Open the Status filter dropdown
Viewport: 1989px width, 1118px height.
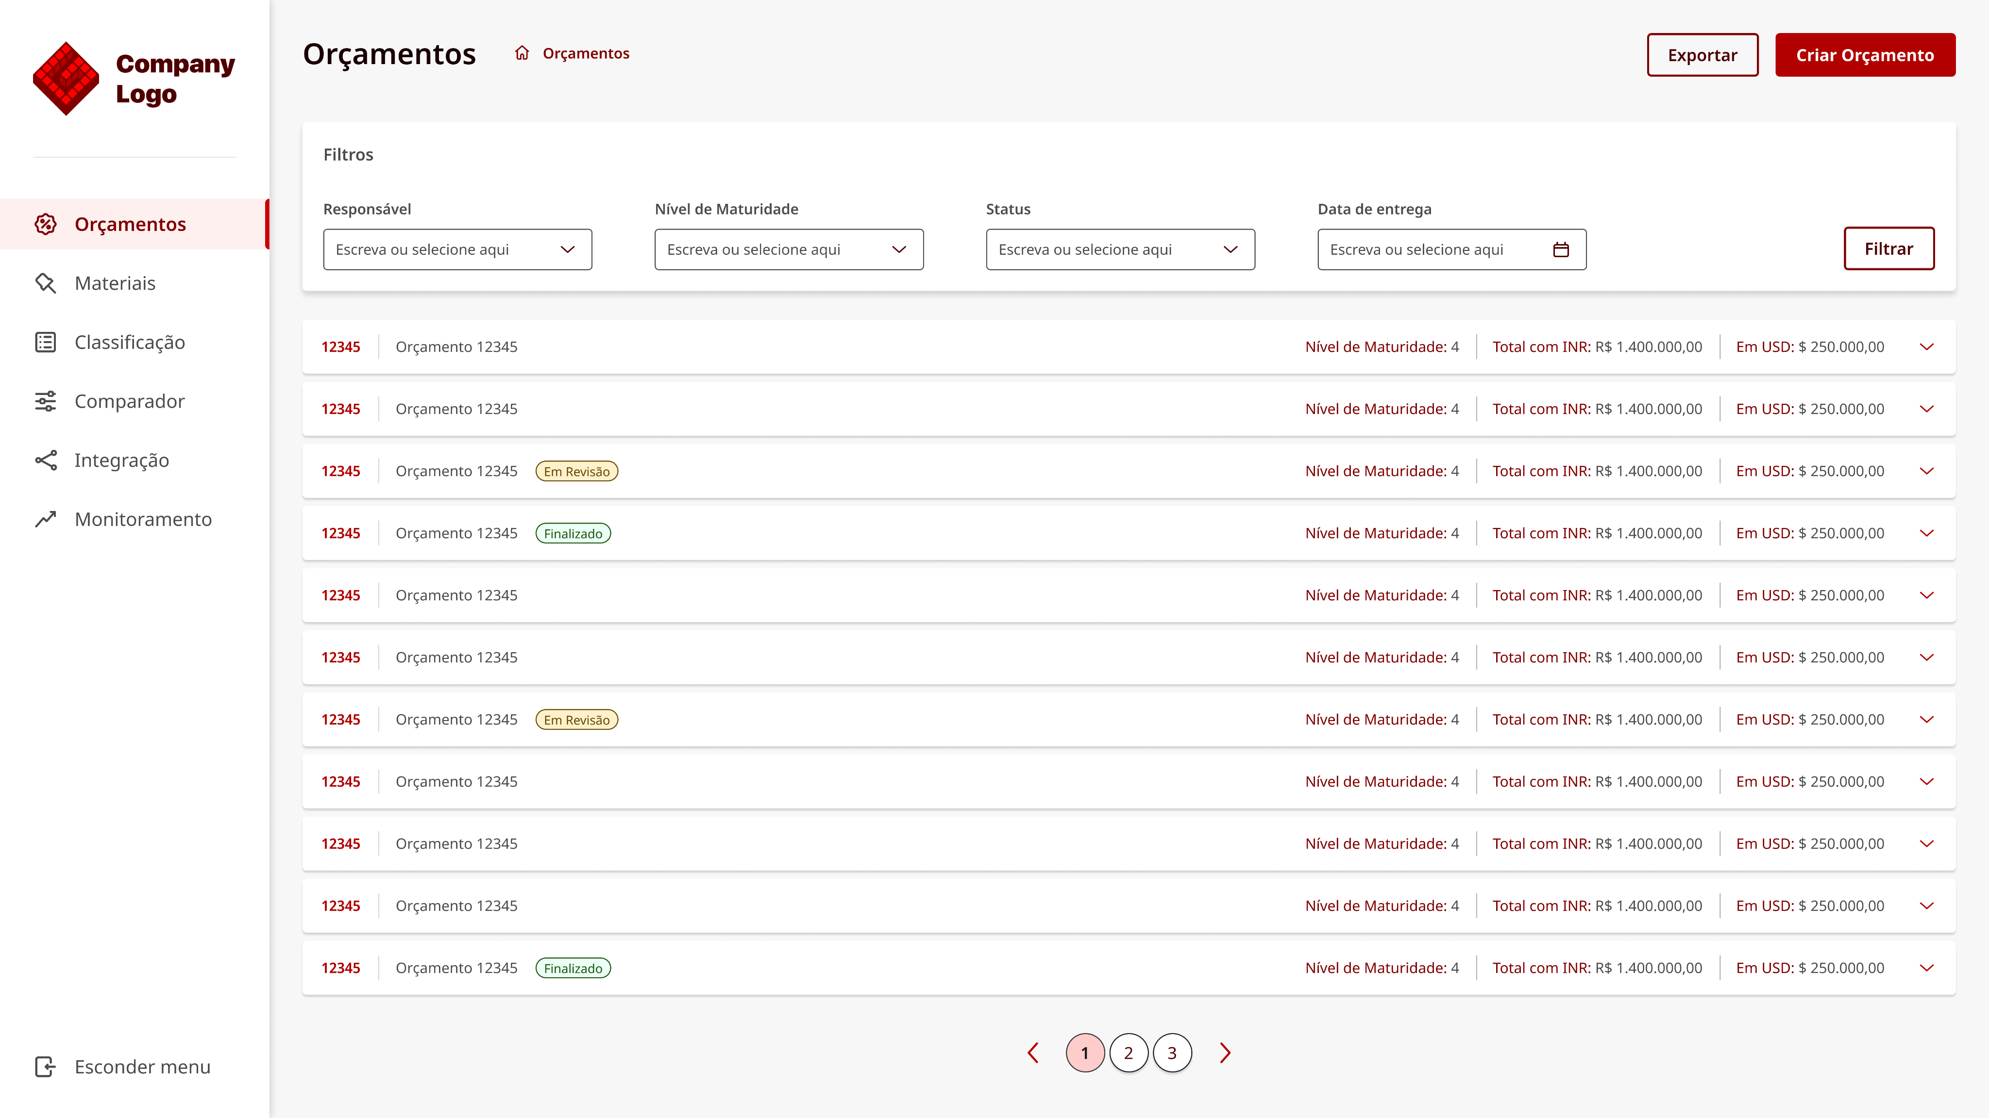[1120, 249]
